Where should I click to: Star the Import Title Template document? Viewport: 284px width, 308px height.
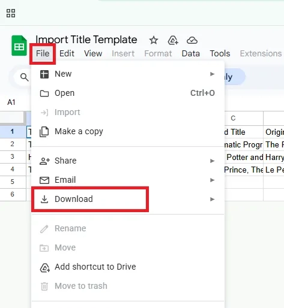pos(154,40)
